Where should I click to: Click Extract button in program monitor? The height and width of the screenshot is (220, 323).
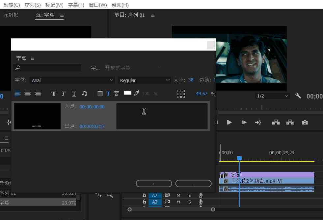coord(290,122)
